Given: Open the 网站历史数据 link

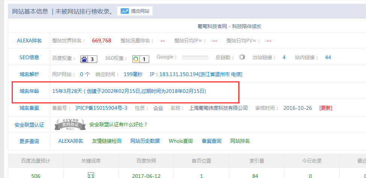Looking at the screenshot, I should click(x=145, y=141).
